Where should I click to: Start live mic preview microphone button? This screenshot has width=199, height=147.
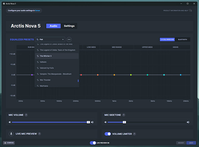pyautogui.click(x=11, y=134)
